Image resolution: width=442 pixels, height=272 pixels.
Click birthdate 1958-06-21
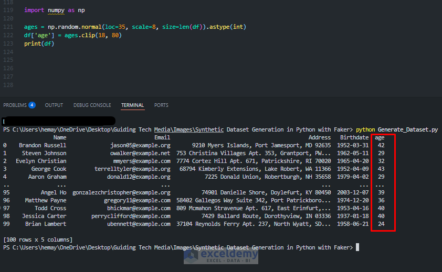[x=353, y=224]
